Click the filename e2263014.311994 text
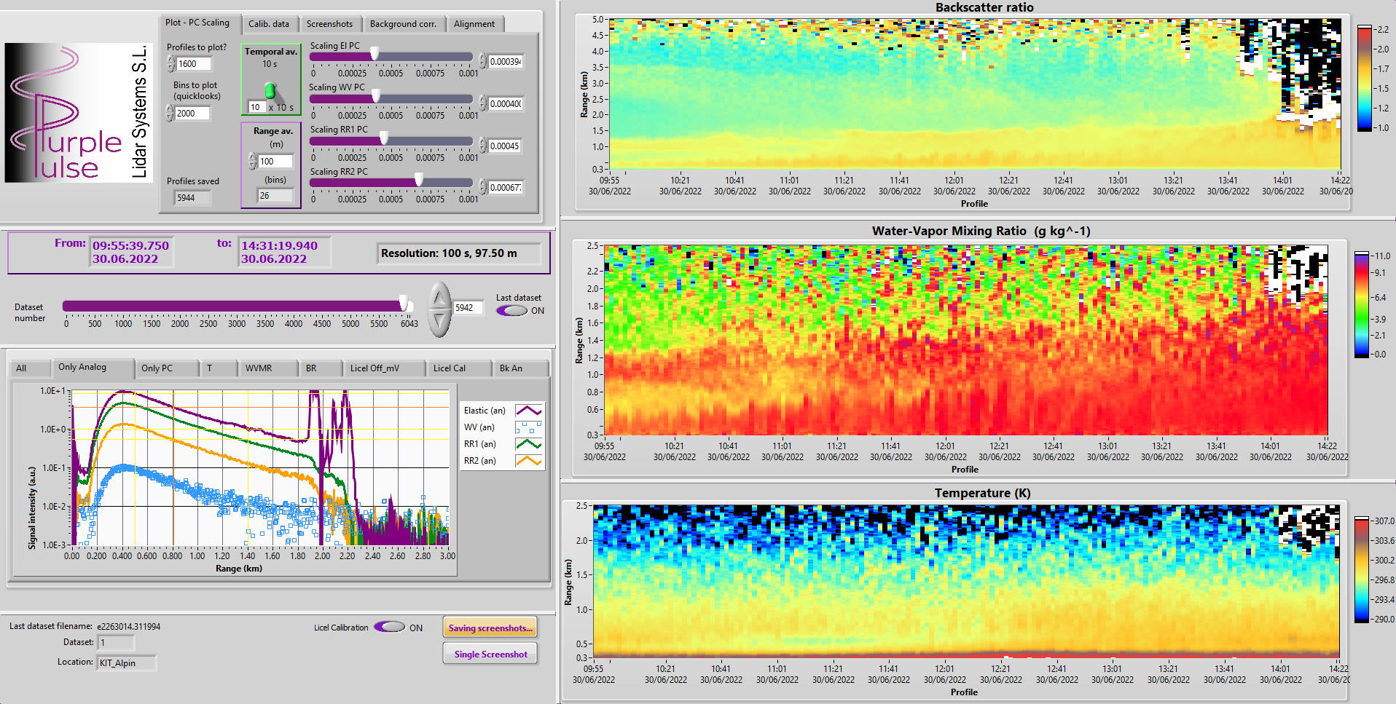1396x704 pixels. 128,627
